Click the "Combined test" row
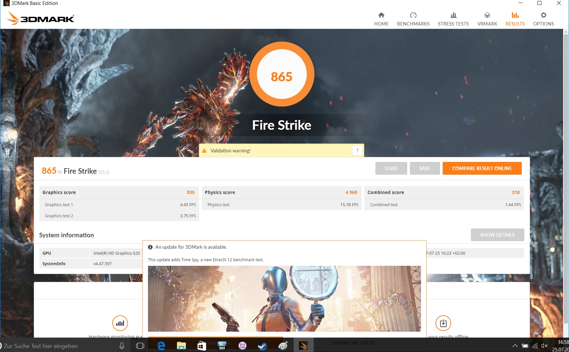569x352 pixels. (444, 205)
